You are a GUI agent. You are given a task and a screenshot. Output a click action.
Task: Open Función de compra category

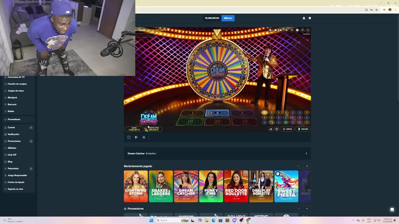point(17,84)
